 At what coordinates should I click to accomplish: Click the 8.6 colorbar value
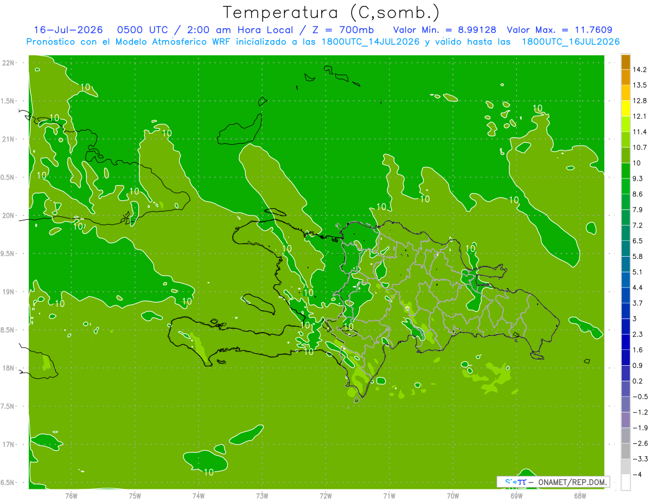(638, 194)
